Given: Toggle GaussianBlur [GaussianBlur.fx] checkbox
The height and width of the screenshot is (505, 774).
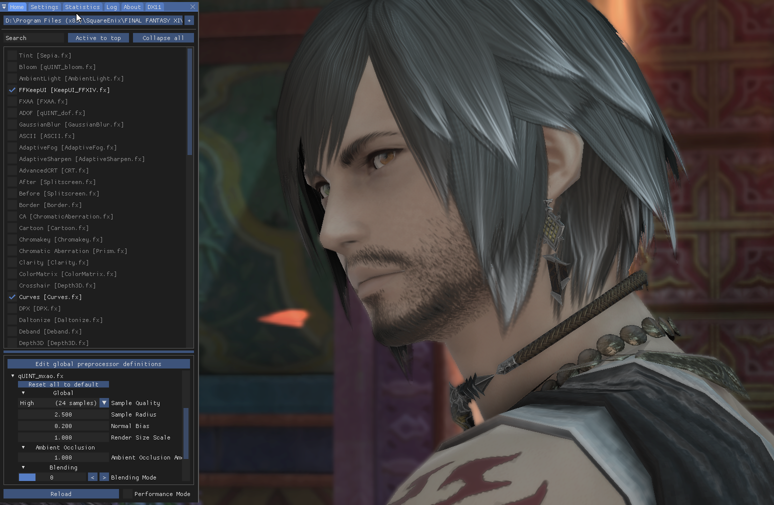Looking at the screenshot, I should [12, 124].
